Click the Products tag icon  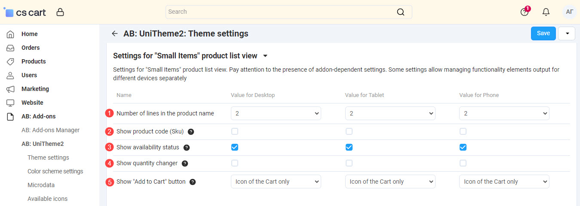point(10,61)
